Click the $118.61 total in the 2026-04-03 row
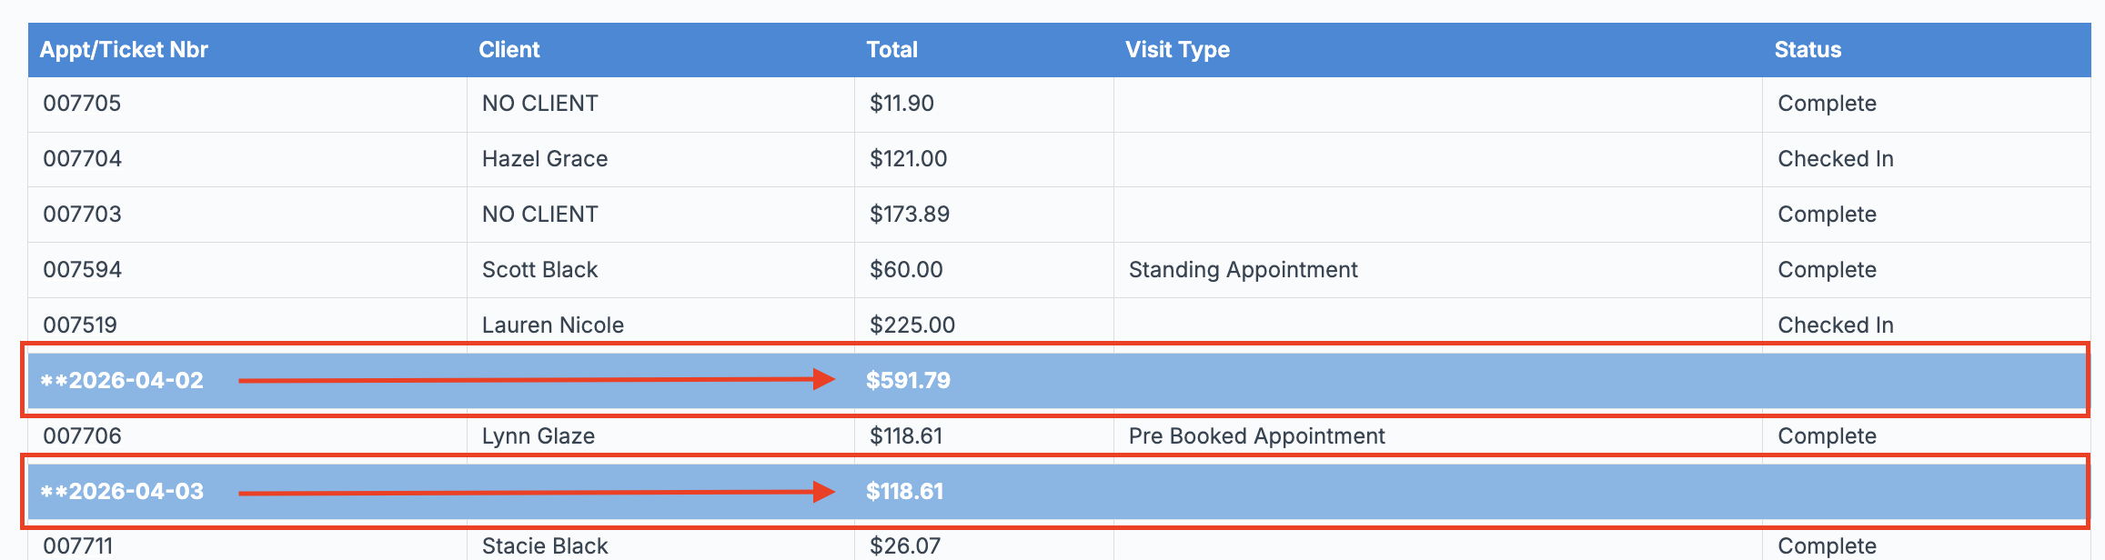 (904, 492)
